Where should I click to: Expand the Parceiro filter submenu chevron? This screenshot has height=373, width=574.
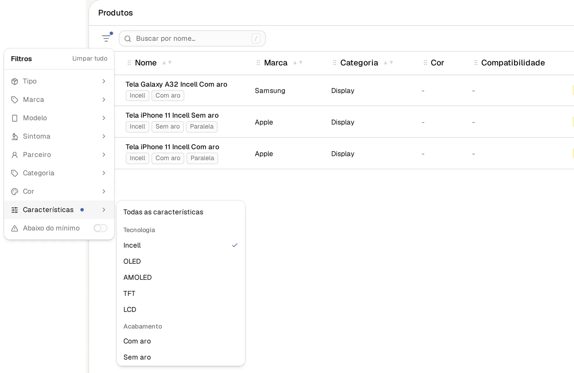click(x=104, y=155)
